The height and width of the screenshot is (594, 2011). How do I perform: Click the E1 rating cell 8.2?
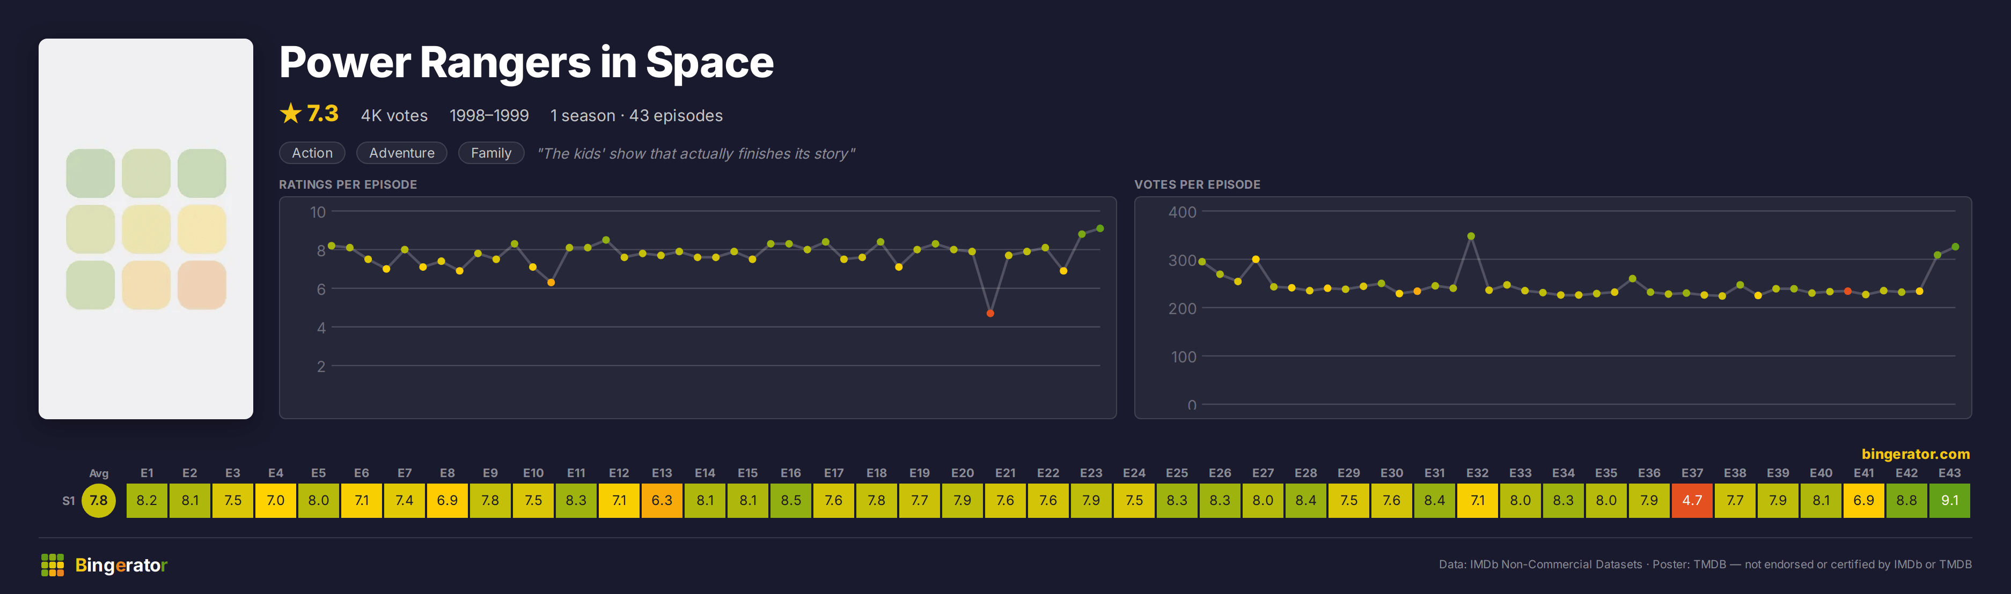pos(147,501)
